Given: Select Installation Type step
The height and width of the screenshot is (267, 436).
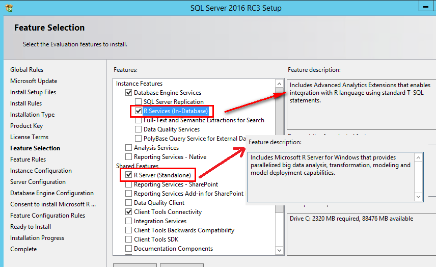Looking at the screenshot, I should coord(32,115).
